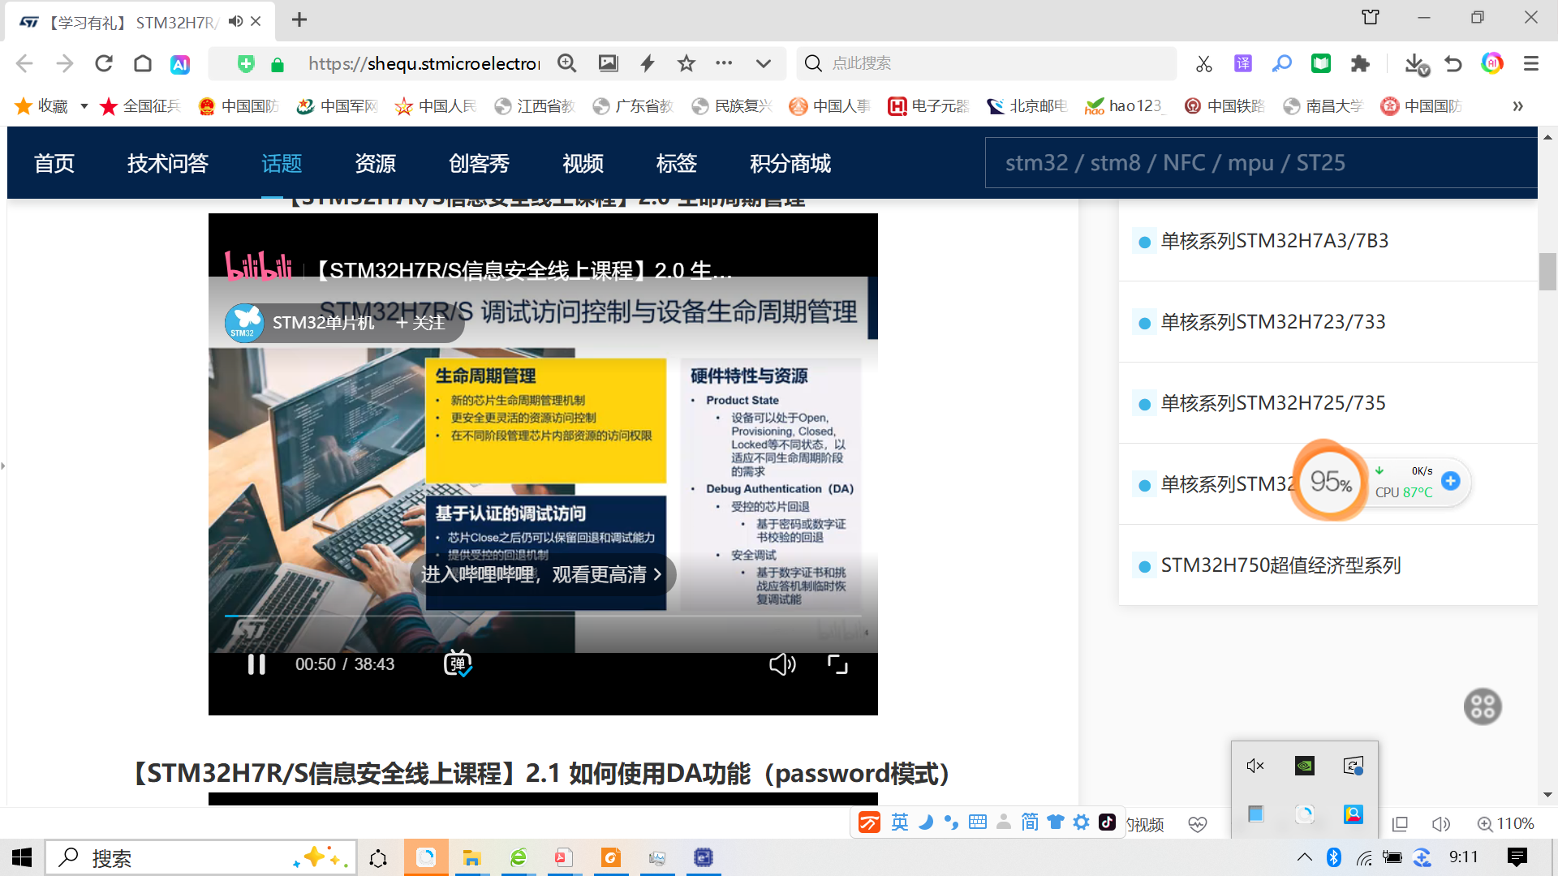This screenshot has height=876, width=1558.
Task: Toggle the 英 input language in IME bar
Action: point(900,822)
